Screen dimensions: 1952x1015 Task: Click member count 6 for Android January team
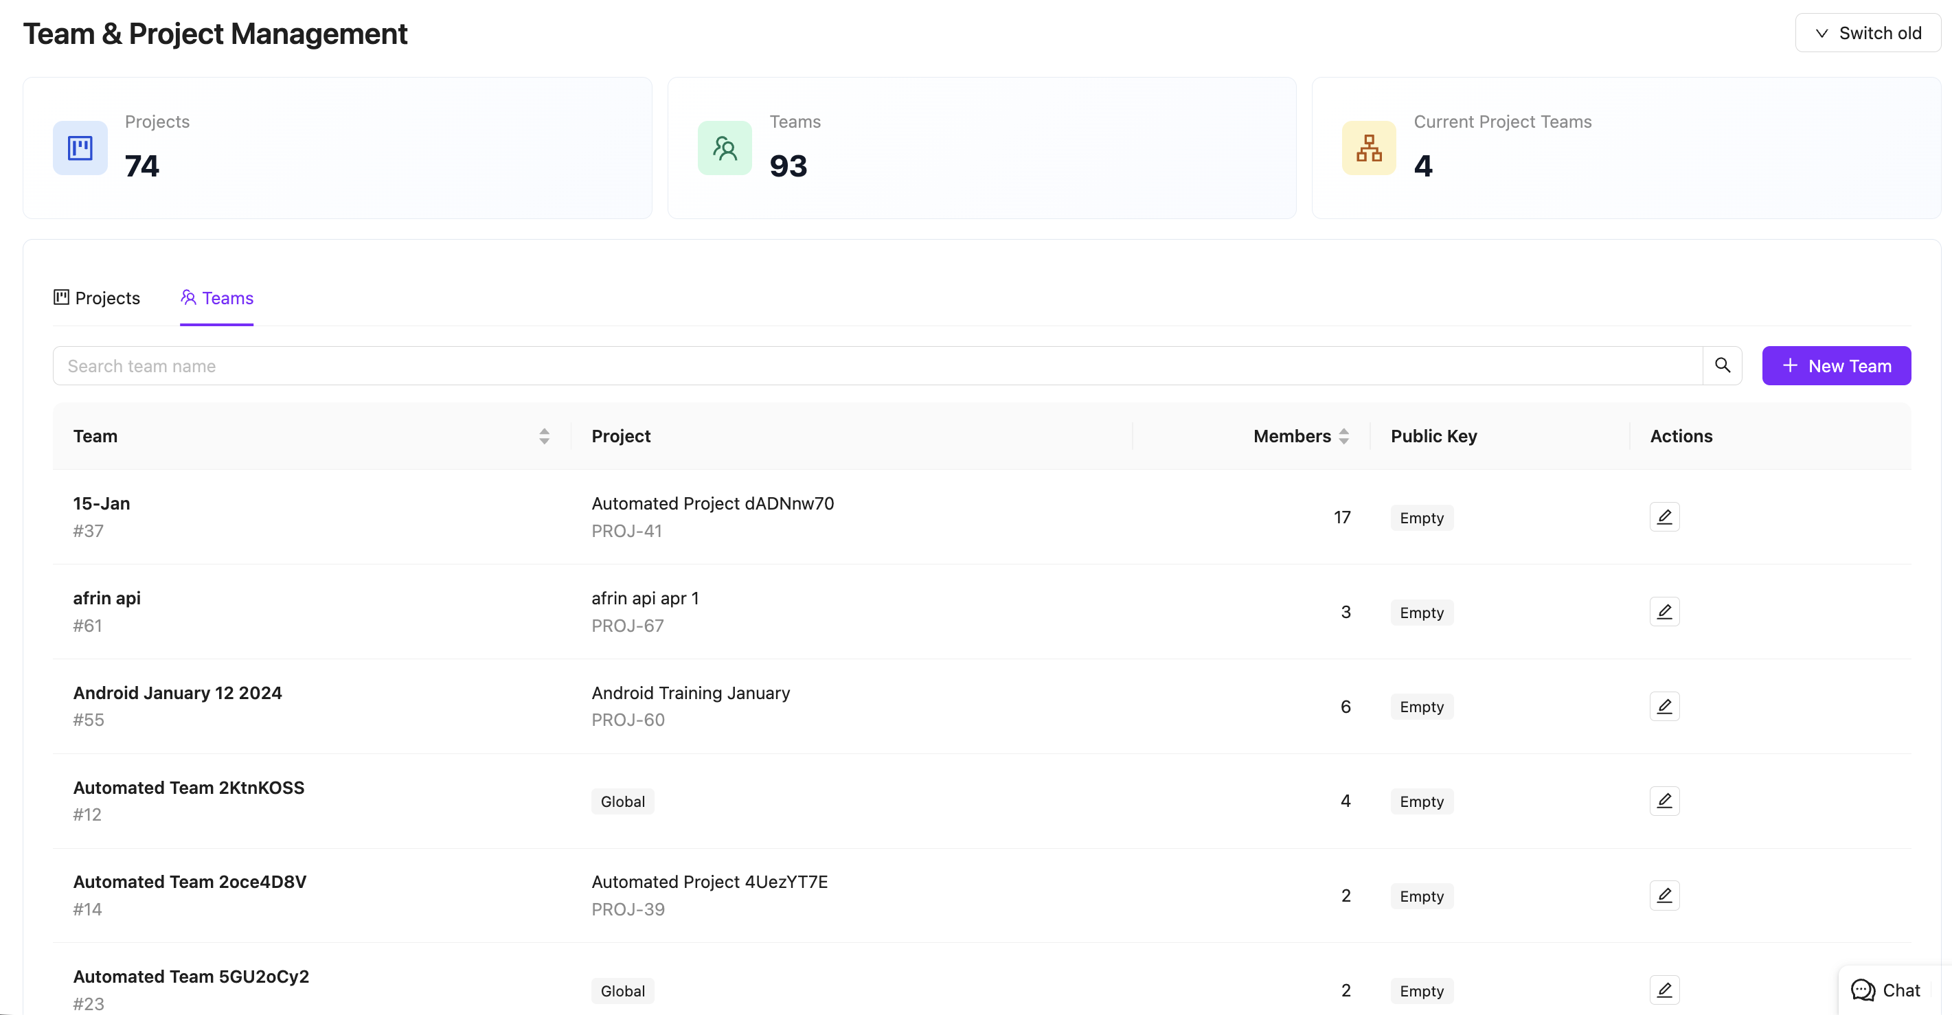(x=1346, y=707)
